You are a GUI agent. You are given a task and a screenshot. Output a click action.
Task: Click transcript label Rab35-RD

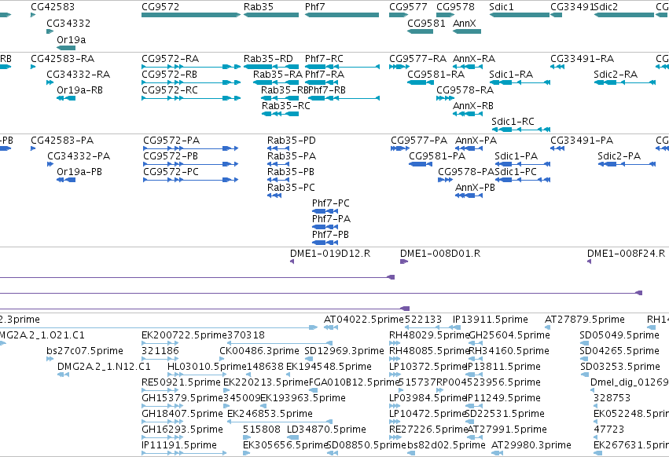[268, 58]
